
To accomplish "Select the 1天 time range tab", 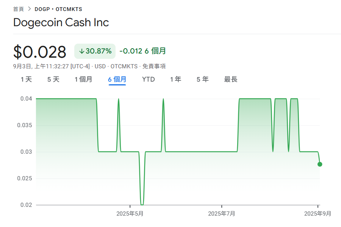I will click(27, 79).
